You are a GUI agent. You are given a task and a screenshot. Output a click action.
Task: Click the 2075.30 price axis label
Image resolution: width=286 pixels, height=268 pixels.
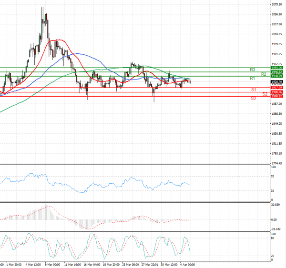click(x=276, y=4)
